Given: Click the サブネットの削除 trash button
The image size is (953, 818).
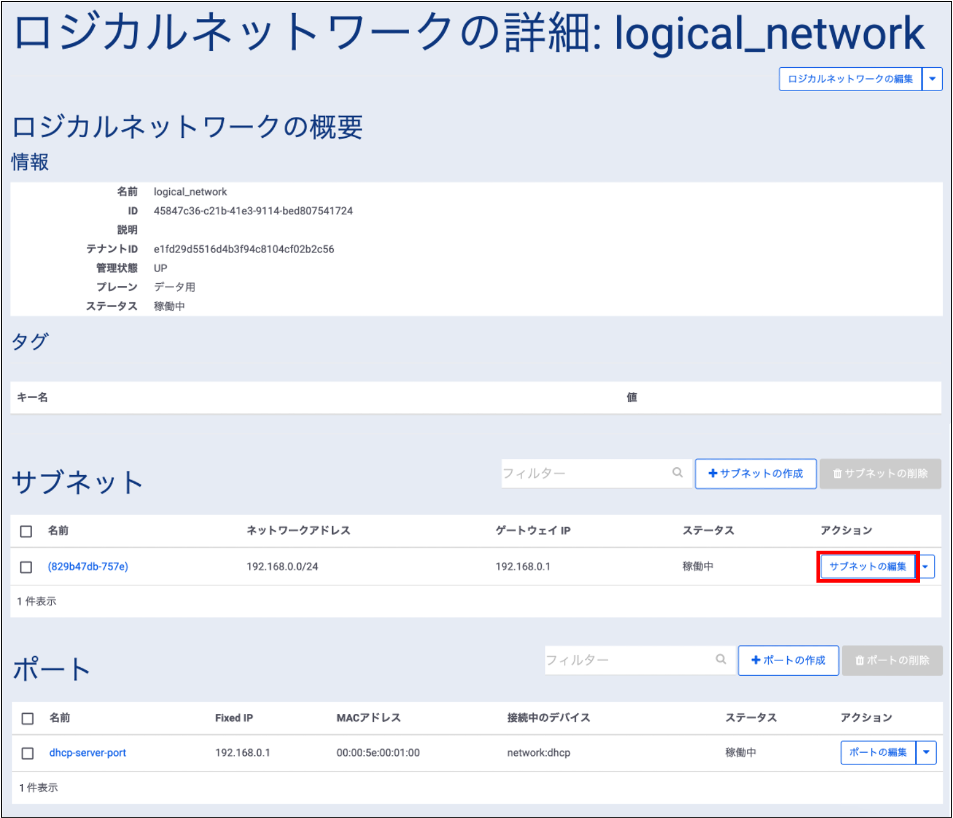Looking at the screenshot, I should point(880,473).
